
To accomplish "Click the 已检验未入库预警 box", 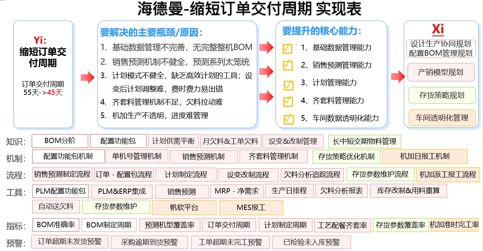I will coord(311,242).
